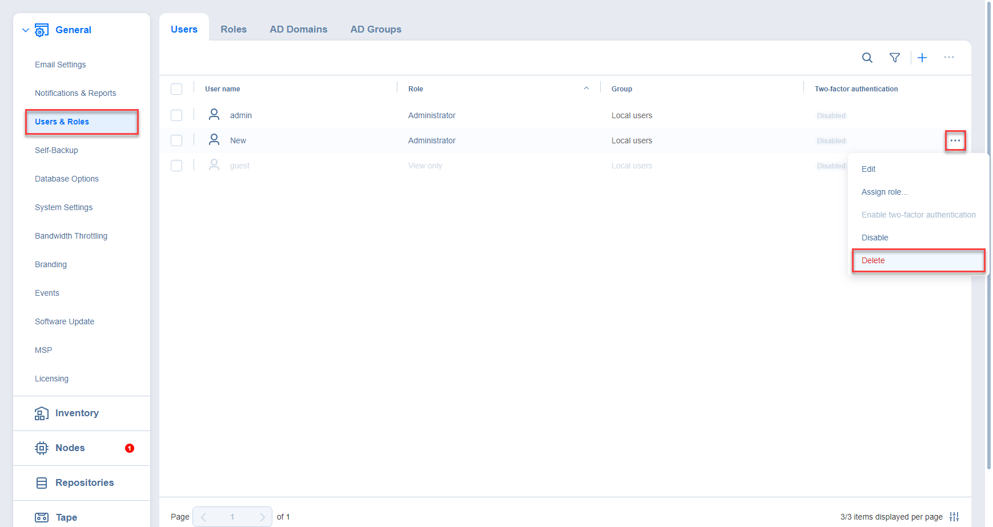Go to next page arrow
The height and width of the screenshot is (527, 993).
point(262,517)
